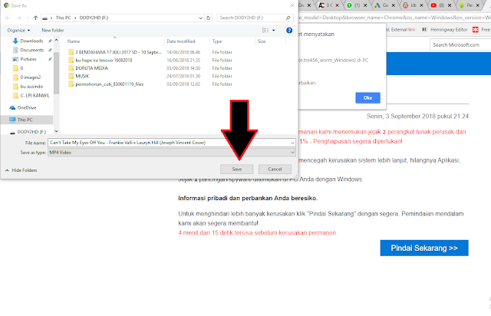491x316 pixels.
Task: Click the Pindai Sekarang button
Action: pyautogui.click(x=424, y=248)
